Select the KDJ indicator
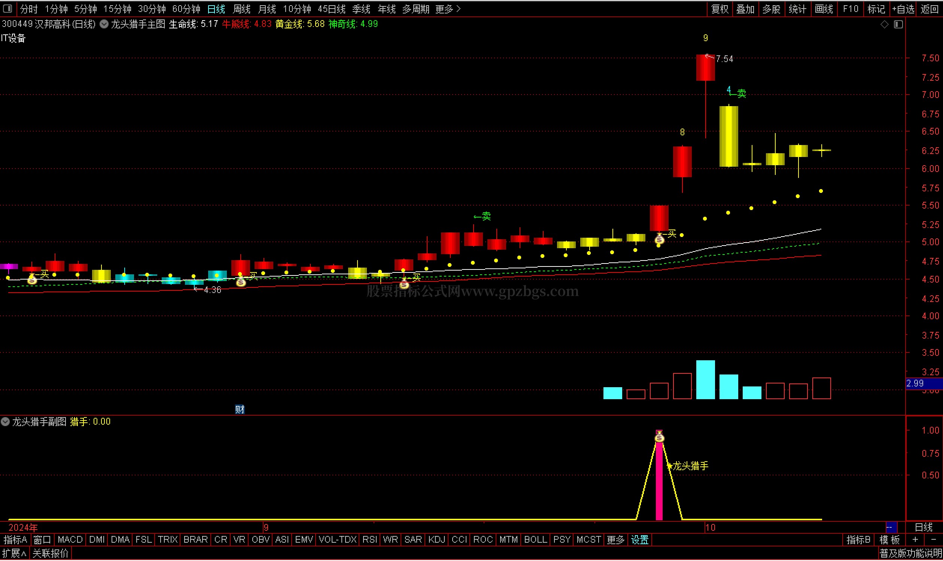The width and height of the screenshot is (943, 561). [436, 540]
